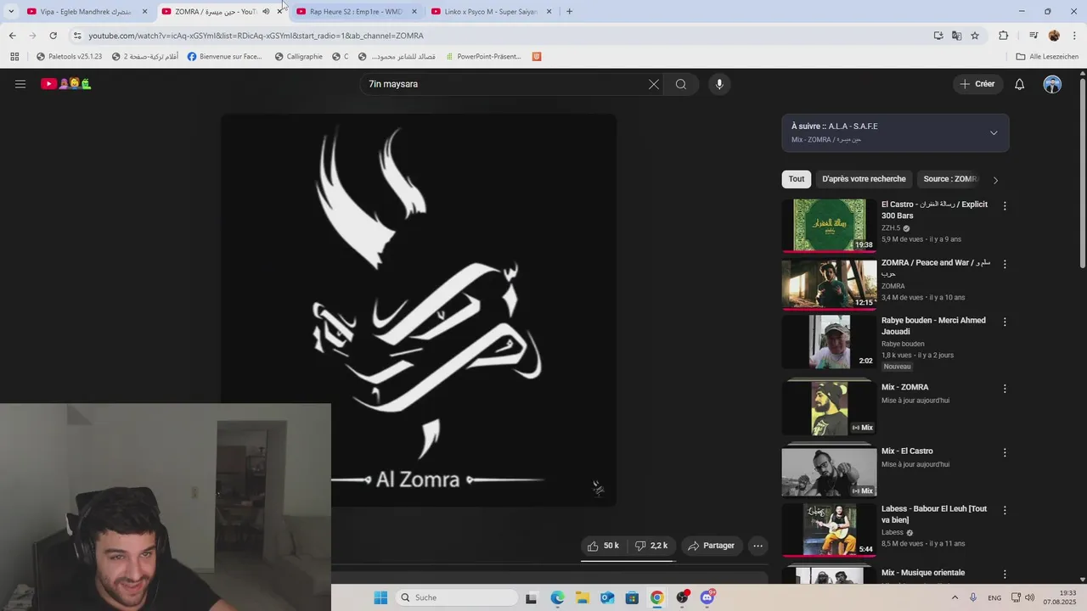Viewport: 1087px width, 611px height.
Task: Open more actions under the video
Action: click(x=758, y=546)
